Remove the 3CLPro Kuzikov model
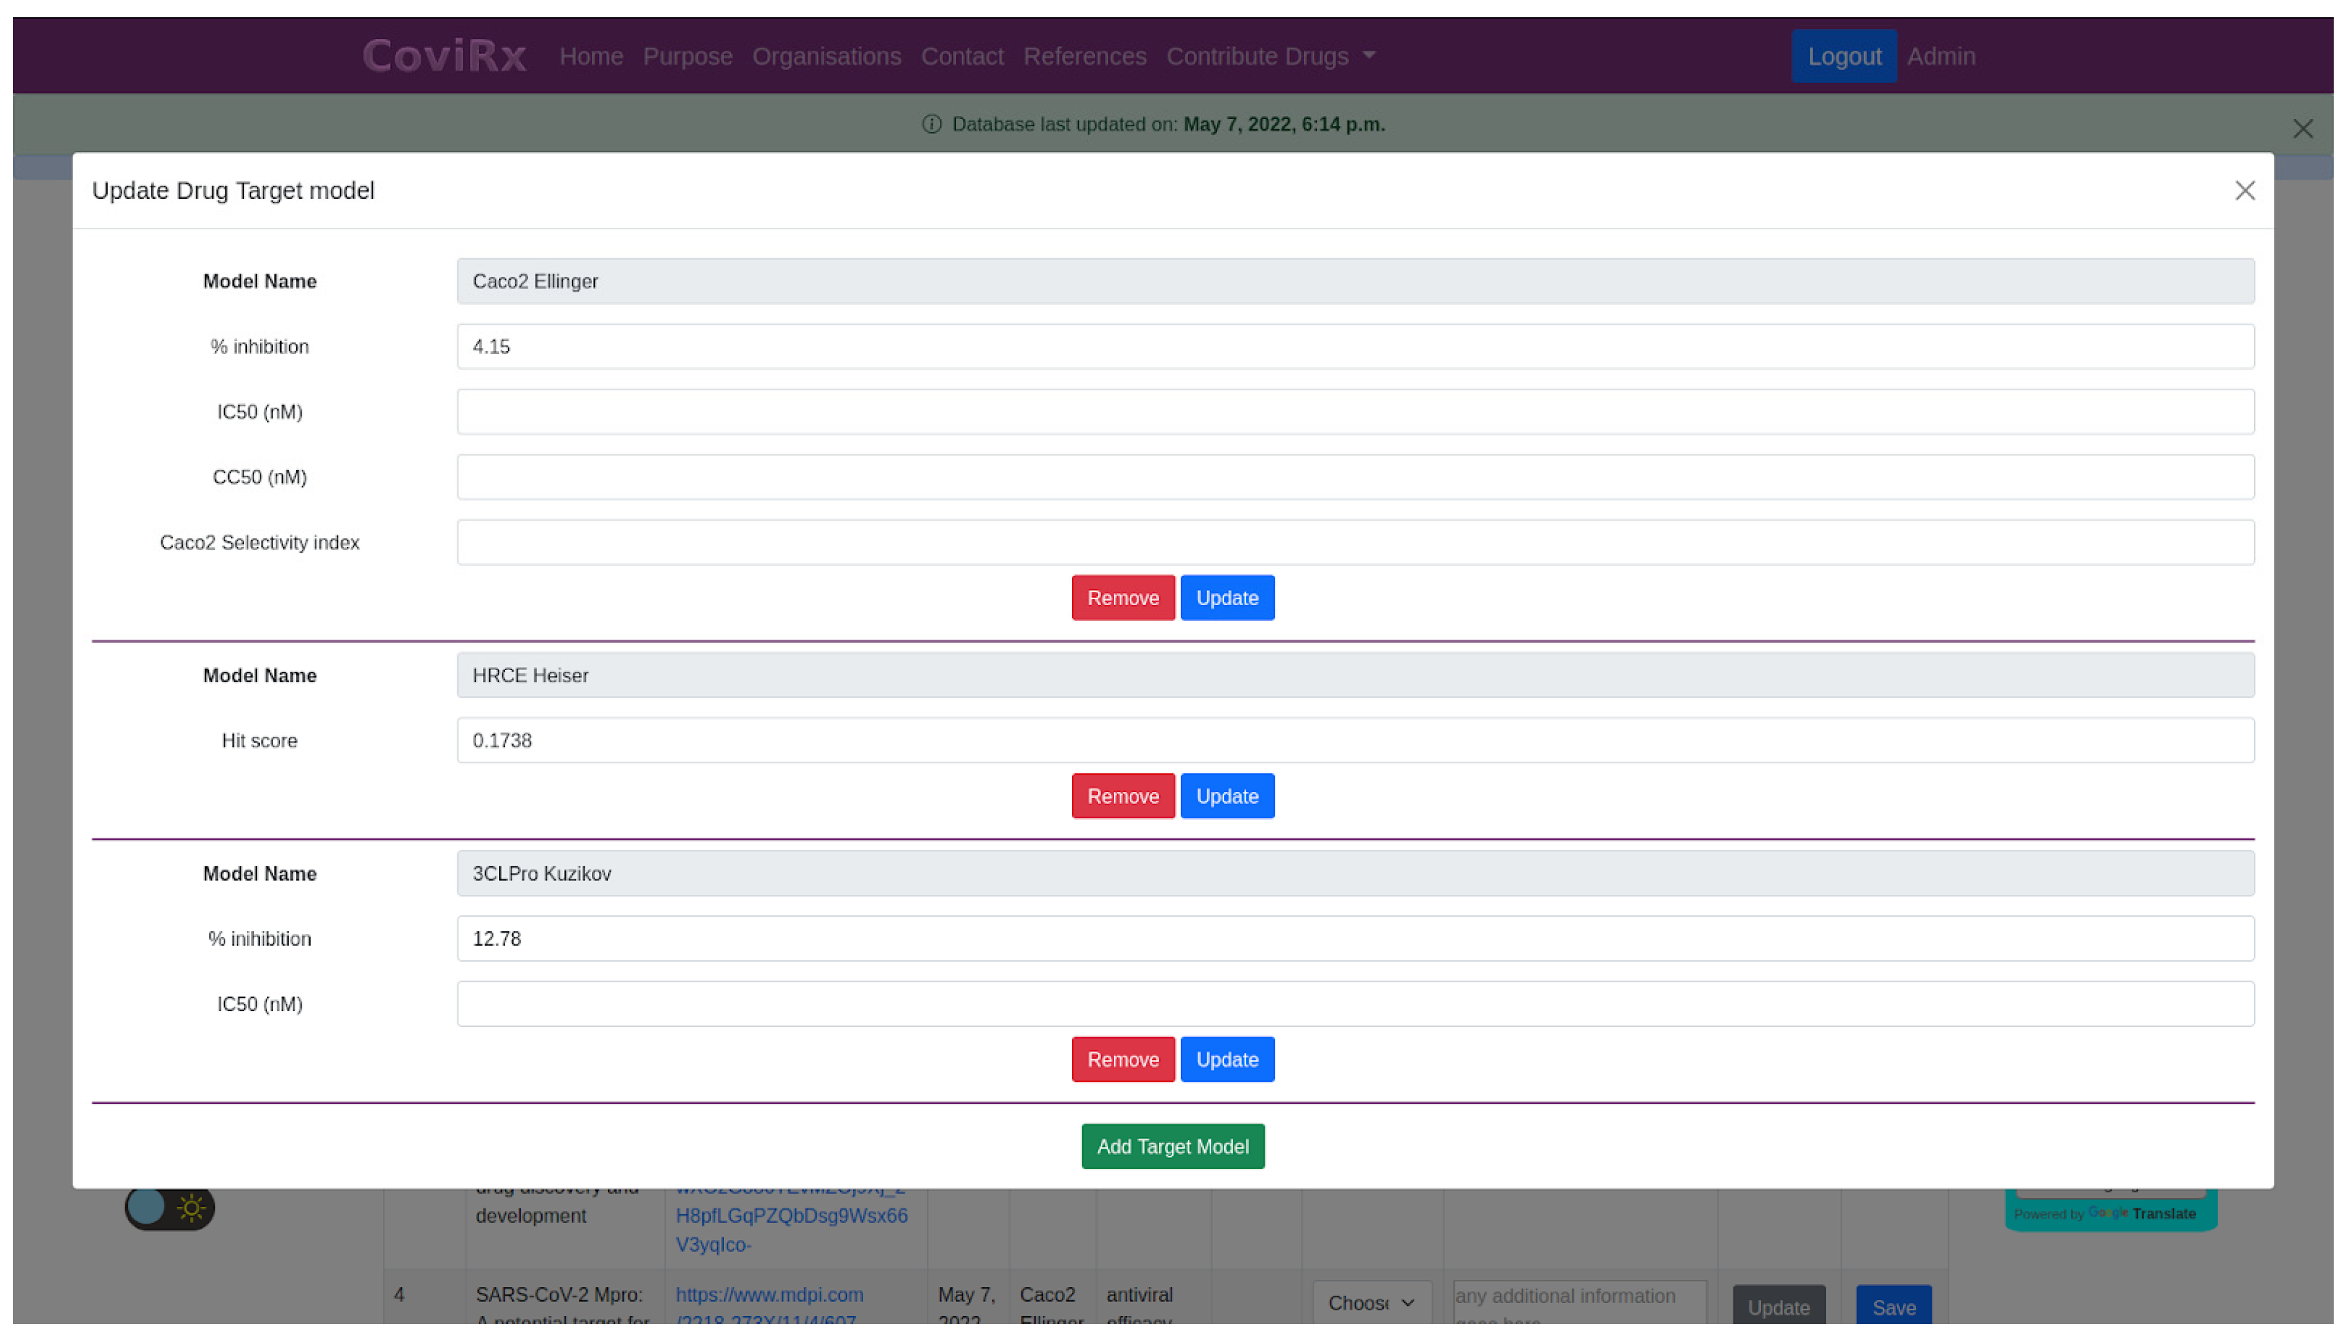The height and width of the screenshot is (1337, 2345). 1121,1060
